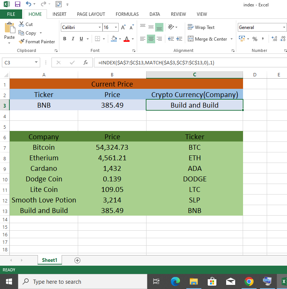The height and width of the screenshot is (289, 287).
Task: Increase font size with large A
Action: (x=123, y=27)
